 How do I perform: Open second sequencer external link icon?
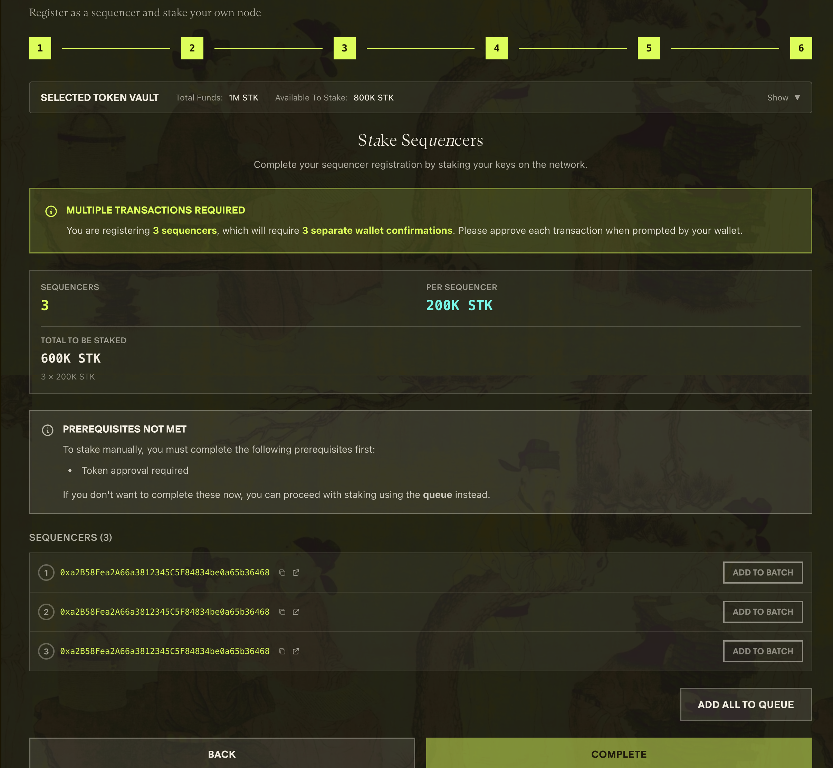[296, 612]
